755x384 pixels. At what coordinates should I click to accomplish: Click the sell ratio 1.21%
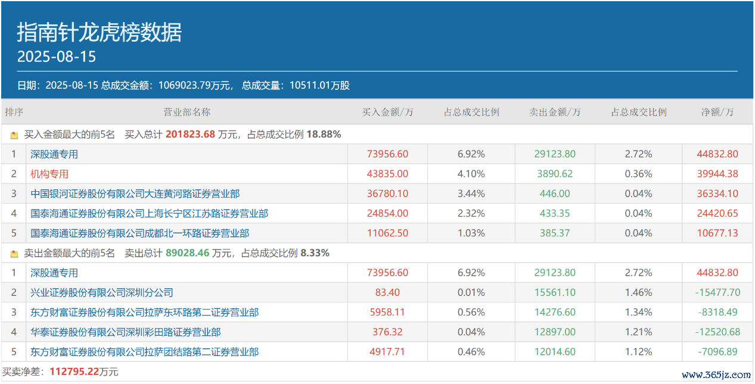[639, 332]
